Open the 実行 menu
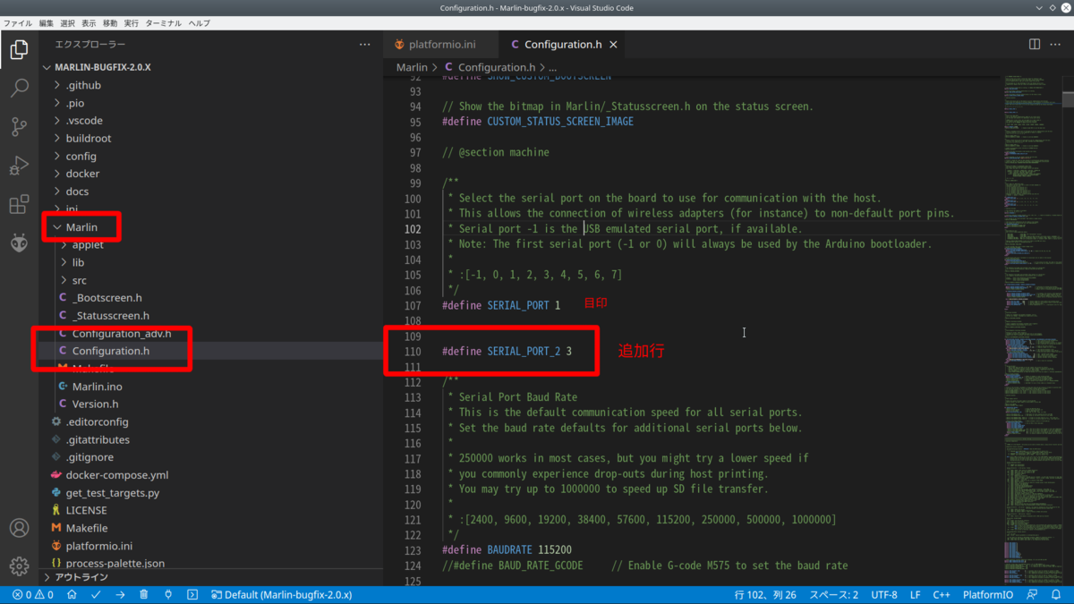Screen dimensions: 1074x604 click(x=132, y=22)
